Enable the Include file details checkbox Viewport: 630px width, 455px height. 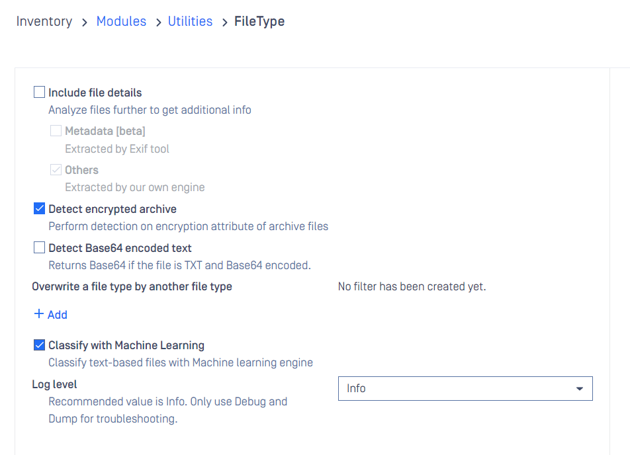(x=39, y=92)
